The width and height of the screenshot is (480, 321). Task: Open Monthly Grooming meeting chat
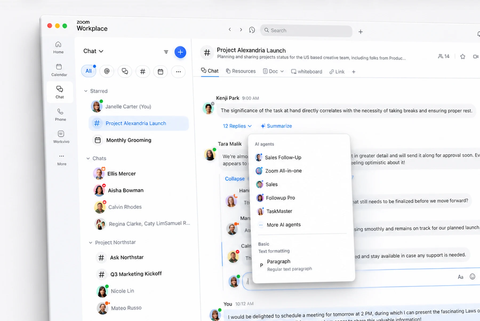pos(139,140)
